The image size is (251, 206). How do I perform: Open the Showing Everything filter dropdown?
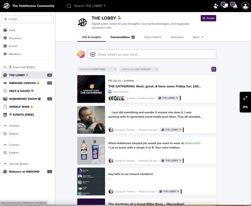[x=97, y=69]
